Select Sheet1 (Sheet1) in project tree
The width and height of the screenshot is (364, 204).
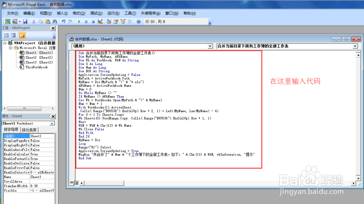(x=39, y=53)
